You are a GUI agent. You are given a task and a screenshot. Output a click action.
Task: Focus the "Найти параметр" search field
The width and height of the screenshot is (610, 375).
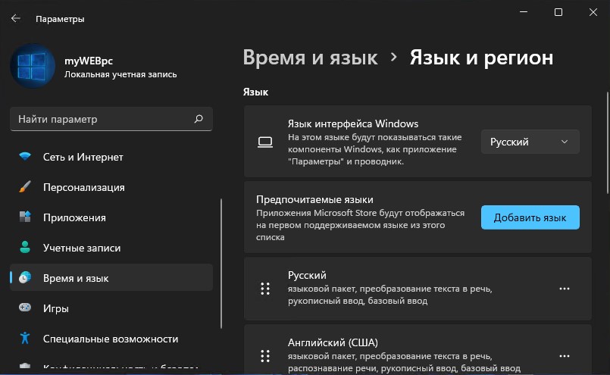(x=111, y=119)
